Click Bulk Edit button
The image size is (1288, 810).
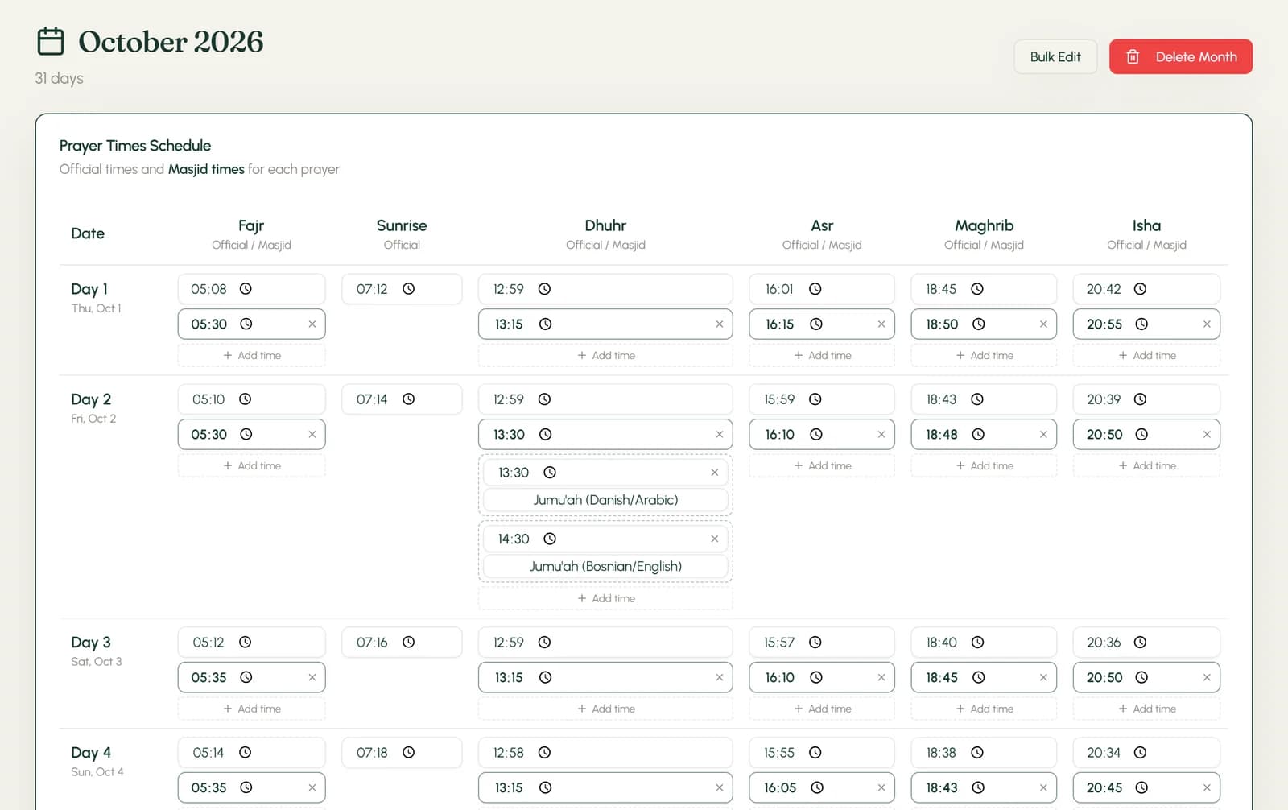1055,57
